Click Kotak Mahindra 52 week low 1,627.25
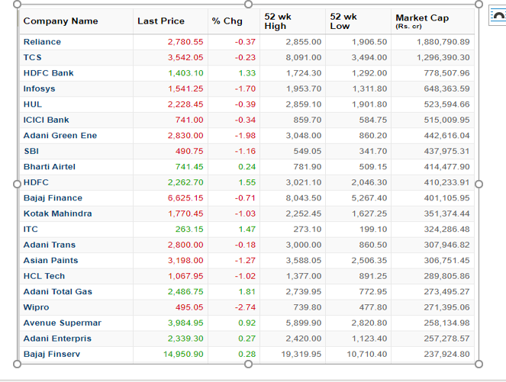The image size is (506, 382). point(369,213)
